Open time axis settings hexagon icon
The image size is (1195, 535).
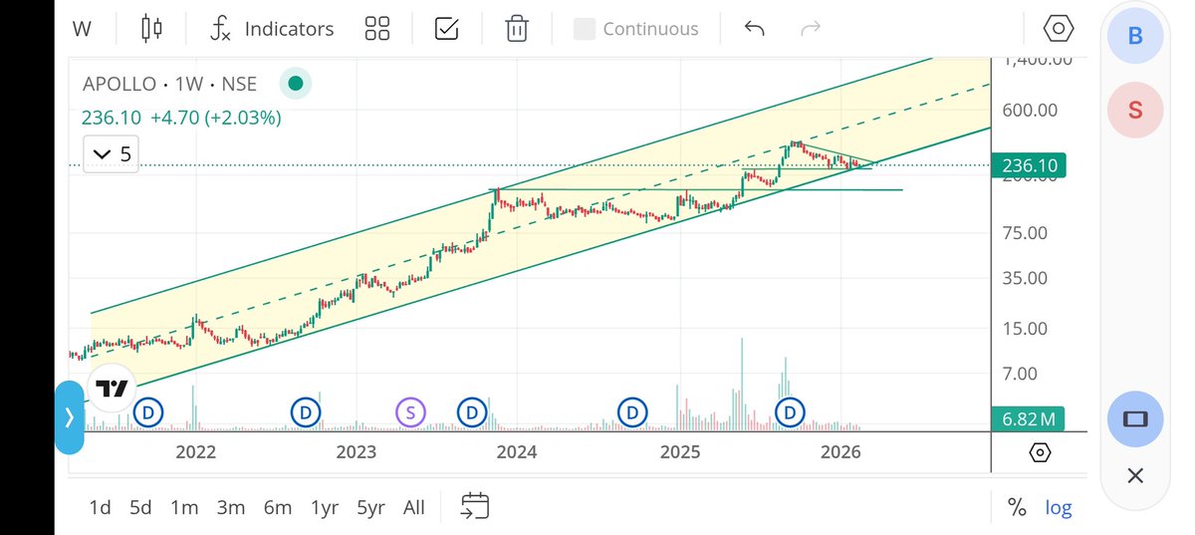[x=1040, y=453]
